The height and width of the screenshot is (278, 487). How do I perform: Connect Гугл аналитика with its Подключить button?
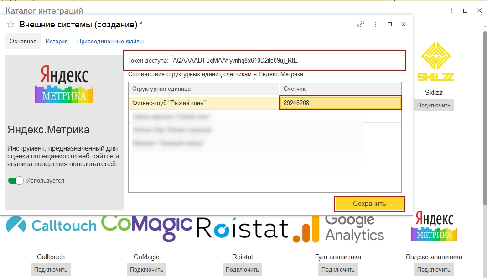338,270
